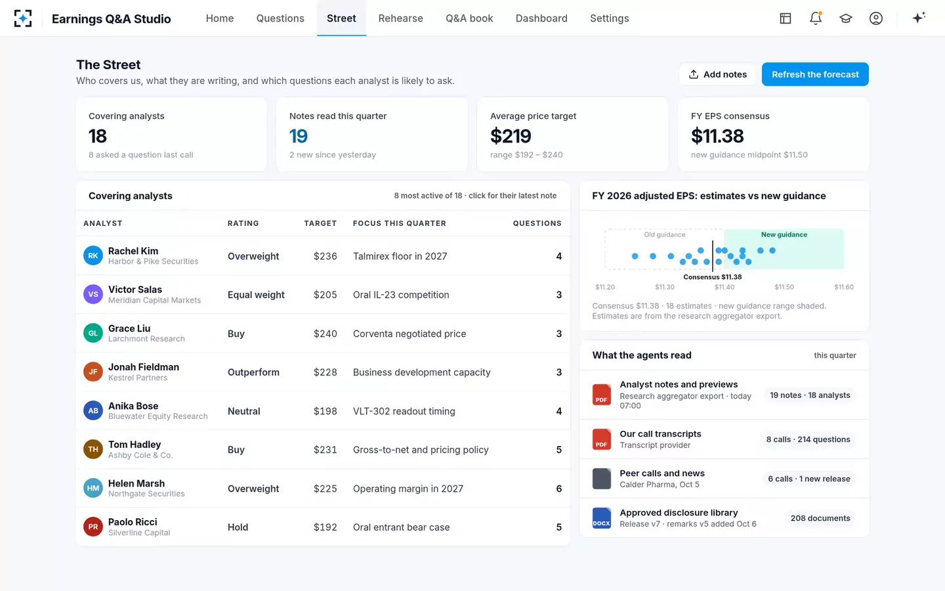Click the sparkle AI assistant icon
945x591 pixels.
[x=919, y=18]
